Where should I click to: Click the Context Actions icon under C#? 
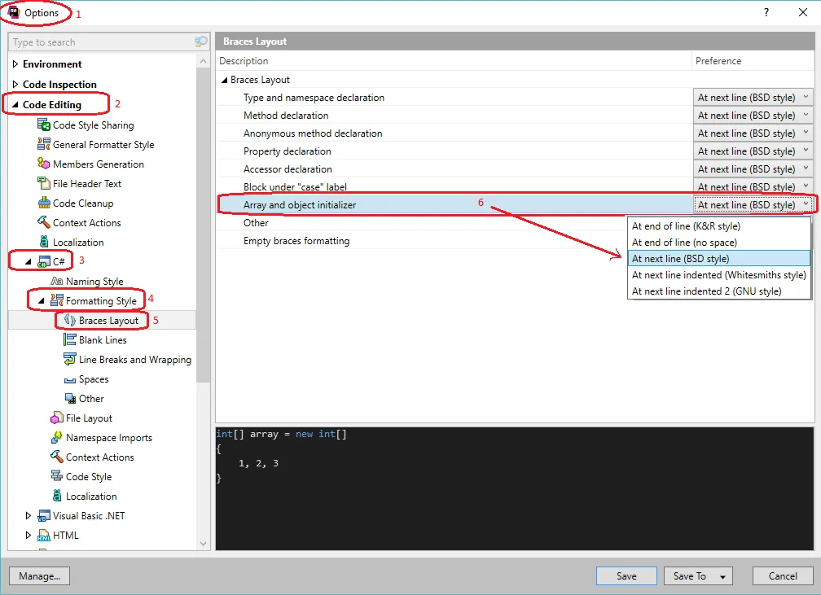(x=56, y=457)
